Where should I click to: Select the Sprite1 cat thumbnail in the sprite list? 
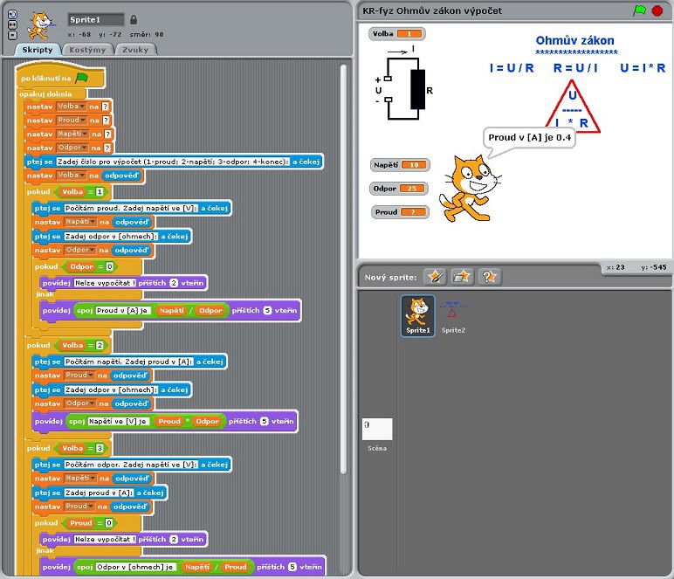click(x=417, y=314)
